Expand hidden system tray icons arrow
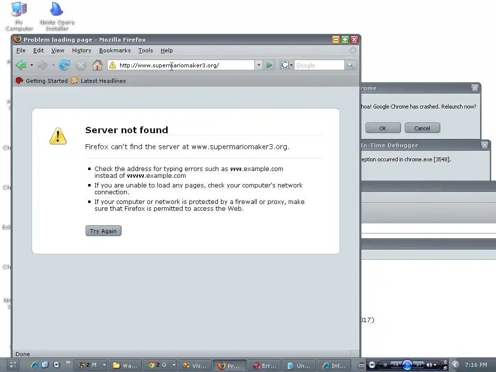The height and width of the screenshot is (372, 496). (455, 365)
